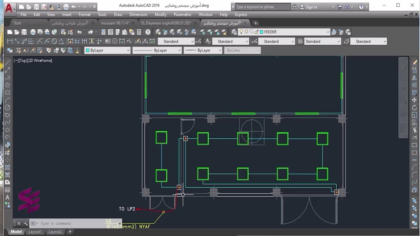Expand the ByLayer linetype dropdown
Viewport: 420px width, 236px height.
(x=179, y=50)
